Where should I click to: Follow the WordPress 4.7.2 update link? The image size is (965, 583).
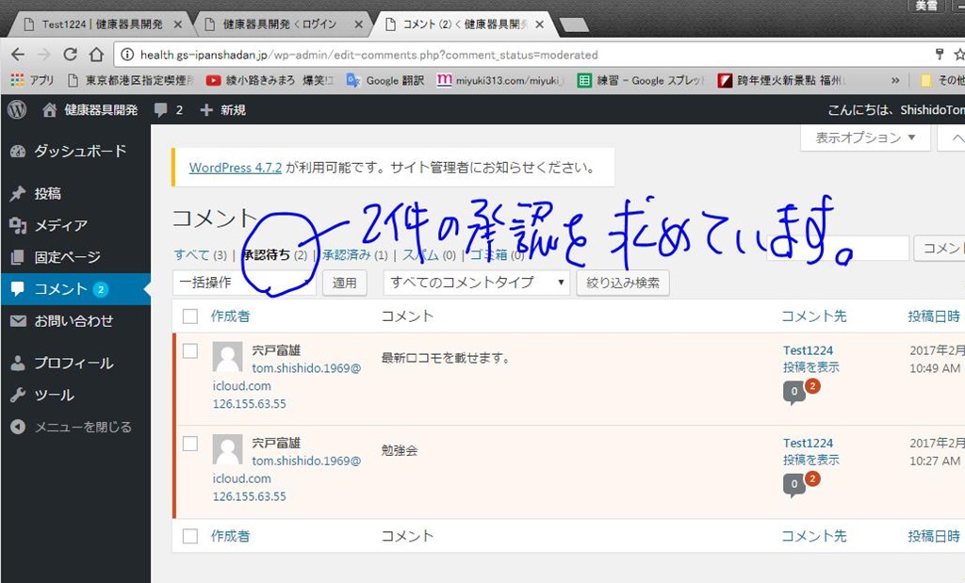point(236,168)
